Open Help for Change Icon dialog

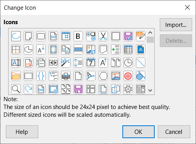pos(22,132)
